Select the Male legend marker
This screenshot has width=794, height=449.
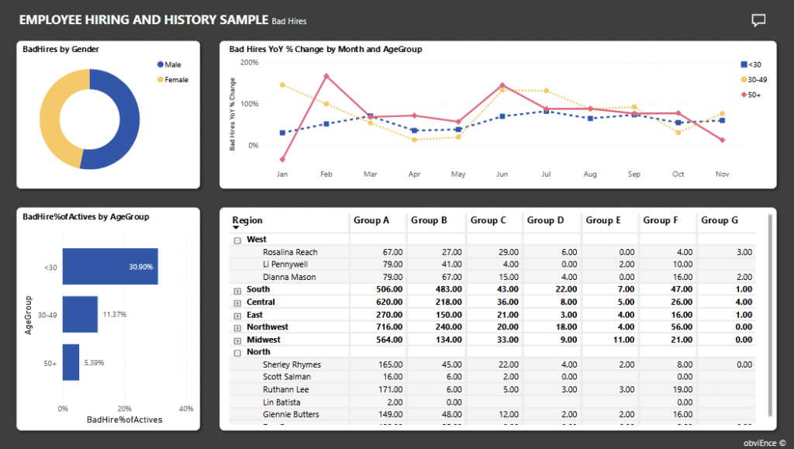click(160, 64)
